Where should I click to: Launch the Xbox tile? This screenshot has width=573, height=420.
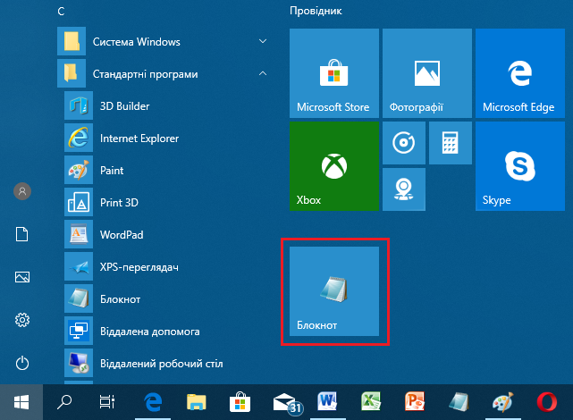[x=334, y=166]
